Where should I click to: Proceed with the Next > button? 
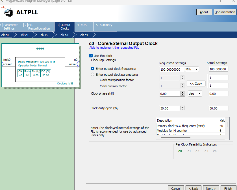pos(211,188)
